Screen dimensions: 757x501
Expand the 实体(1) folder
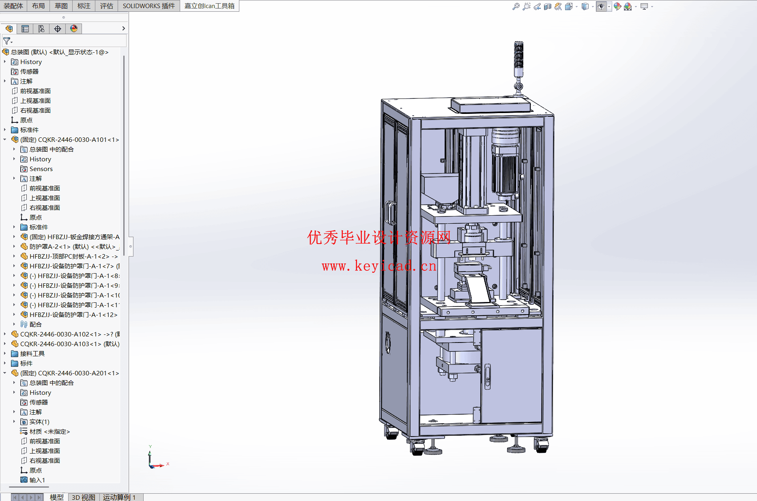point(14,422)
